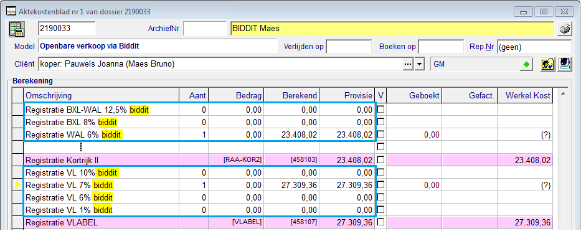Screen dimensions: 581x231
Task: Tick the V checkbox for Registratie WAL 6%
Action: click(380, 134)
